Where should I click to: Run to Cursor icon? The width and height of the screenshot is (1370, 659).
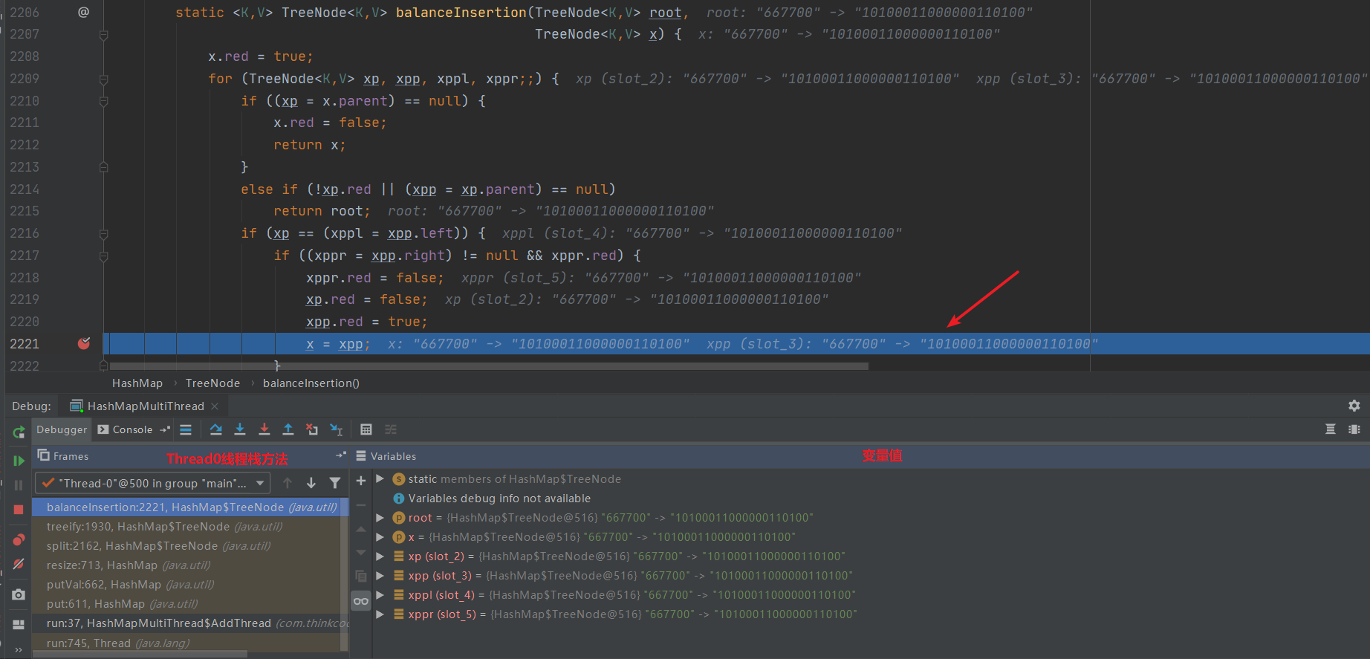(337, 429)
